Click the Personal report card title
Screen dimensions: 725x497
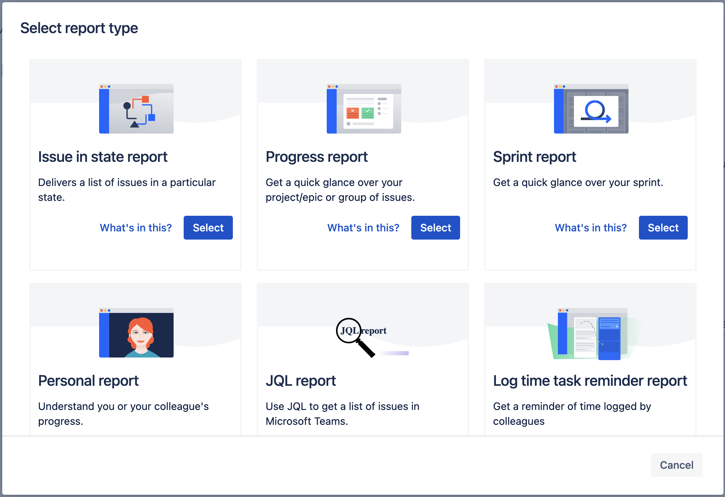[x=88, y=381]
